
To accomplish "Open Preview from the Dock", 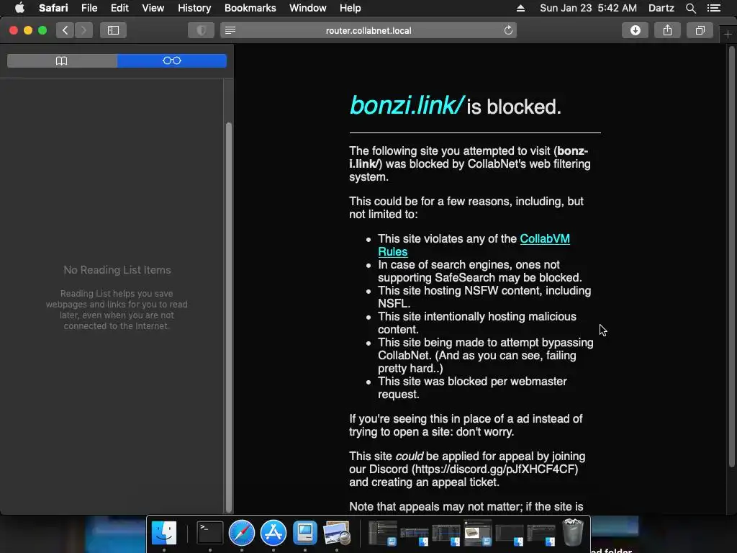I will (x=337, y=533).
